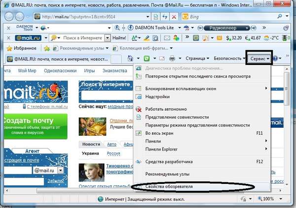Choose Надстройки from the Сервис menu
The image size is (296, 208).
[158, 97]
